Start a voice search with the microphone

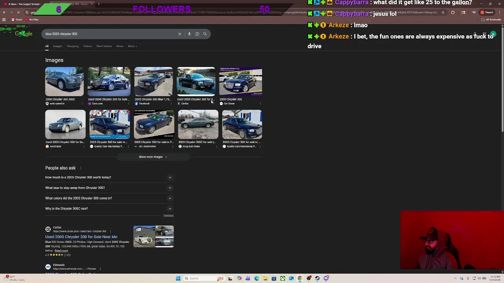(x=189, y=34)
